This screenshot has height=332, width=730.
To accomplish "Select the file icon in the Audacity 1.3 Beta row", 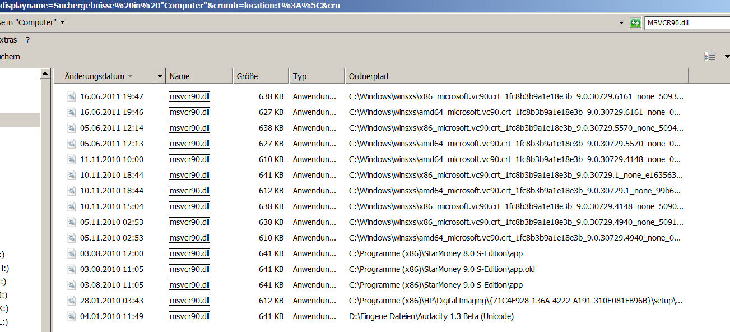I will coord(72,316).
